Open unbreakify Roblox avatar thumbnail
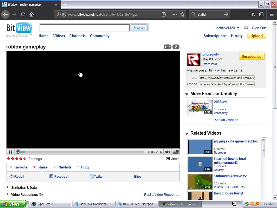The width and height of the screenshot is (277, 208). [194, 60]
